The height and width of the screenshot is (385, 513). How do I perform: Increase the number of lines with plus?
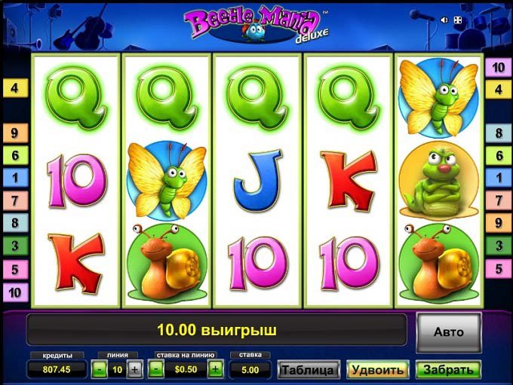point(135,370)
